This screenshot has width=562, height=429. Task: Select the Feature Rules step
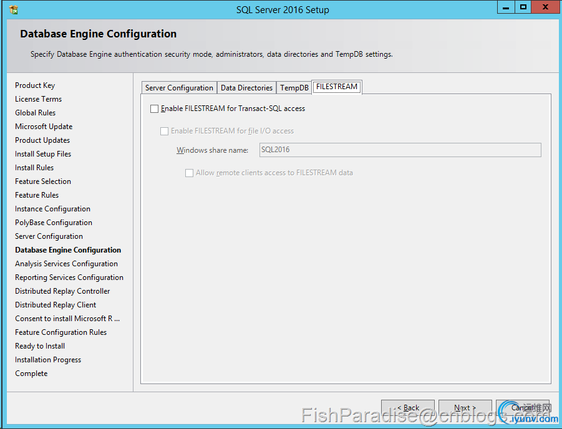(37, 195)
